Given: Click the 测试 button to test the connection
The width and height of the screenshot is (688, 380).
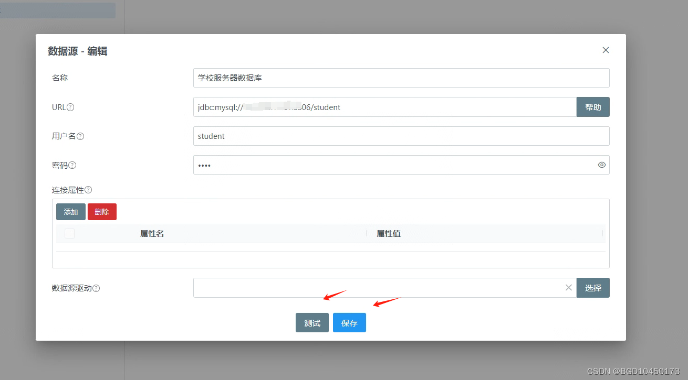Looking at the screenshot, I should (312, 322).
